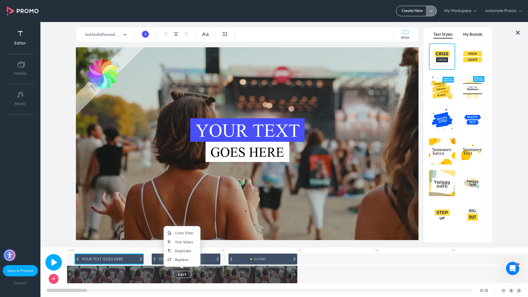Select the Summer Intro style
The width and height of the screenshot is (528, 297).
[x=442, y=151]
